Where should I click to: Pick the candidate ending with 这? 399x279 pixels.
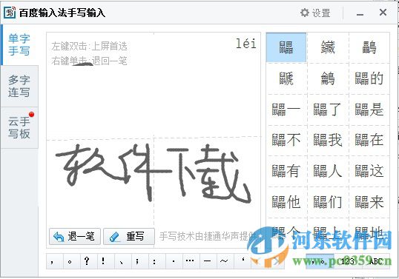[369, 171]
